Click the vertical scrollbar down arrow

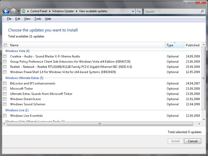[x=204, y=120]
